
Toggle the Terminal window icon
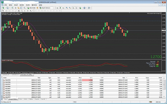(x=21, y=8)
